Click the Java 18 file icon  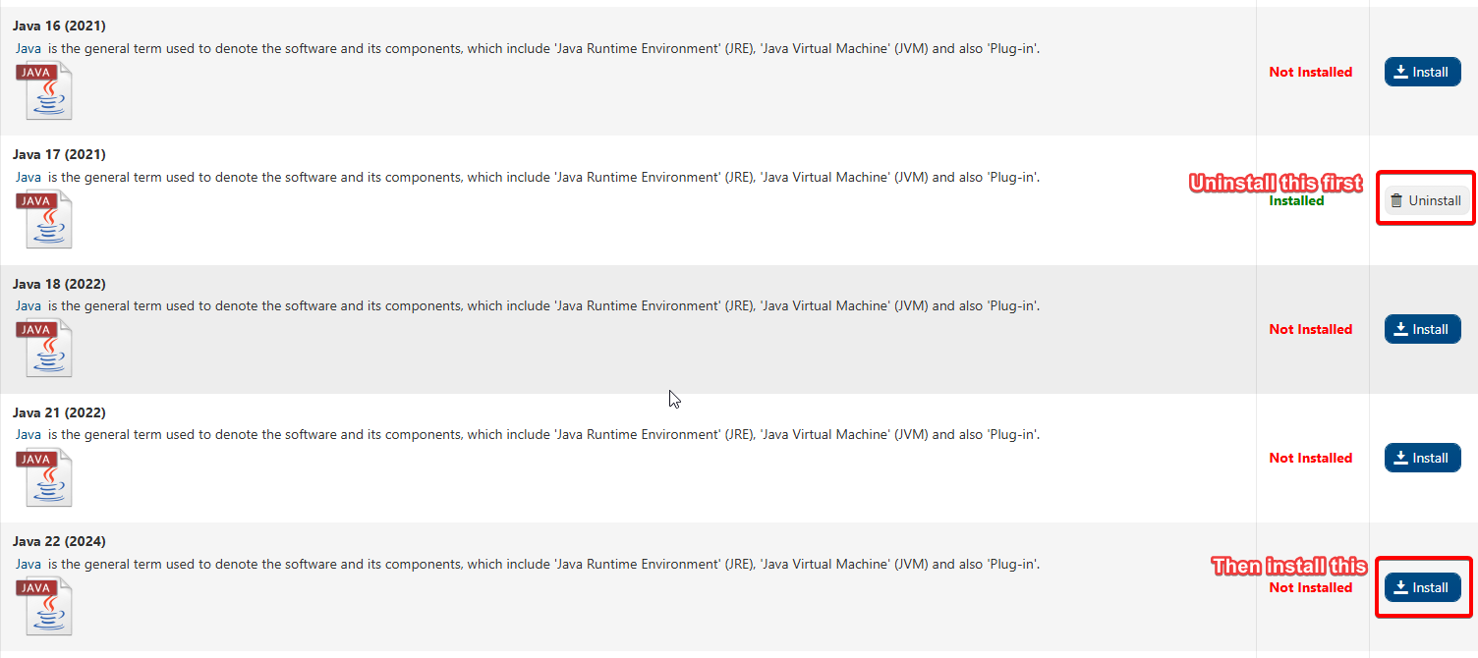[43, 349]
